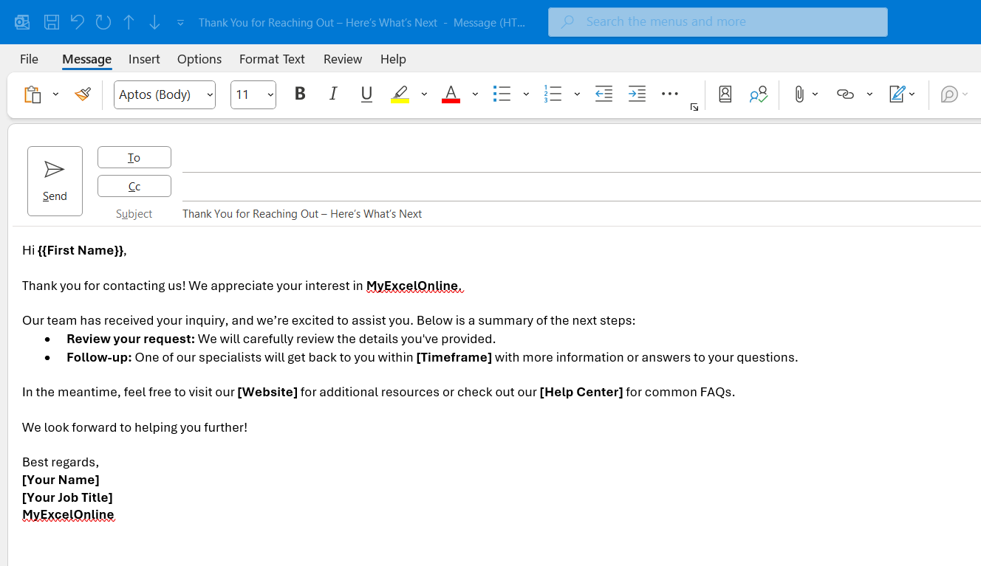Toggle Italic formatting
The height and width of the screenshot is (566, 981).
coord(333,94)
